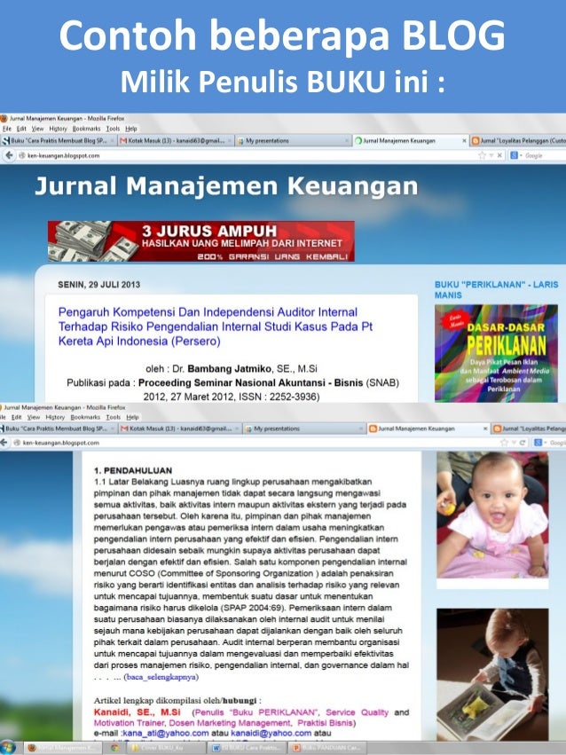Click kana_ati@yahoo.com email link
The image size is (566, 755).
click(166, 734)
